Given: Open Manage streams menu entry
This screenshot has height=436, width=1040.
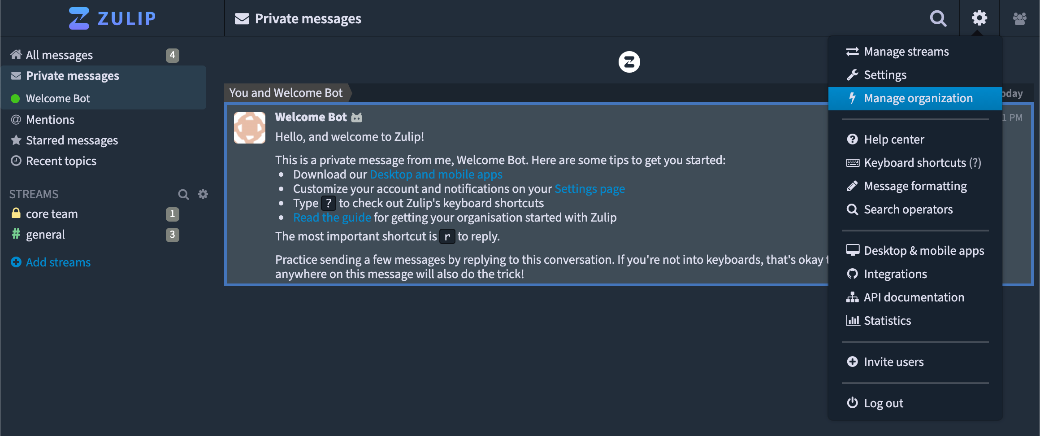Looking at the screenshot, I should (906, 52).
